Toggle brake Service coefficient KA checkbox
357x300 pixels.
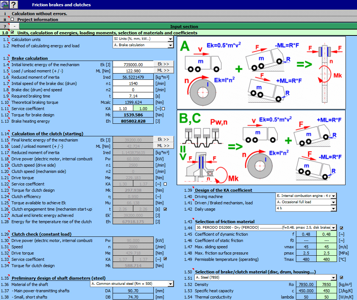point(163,109)
